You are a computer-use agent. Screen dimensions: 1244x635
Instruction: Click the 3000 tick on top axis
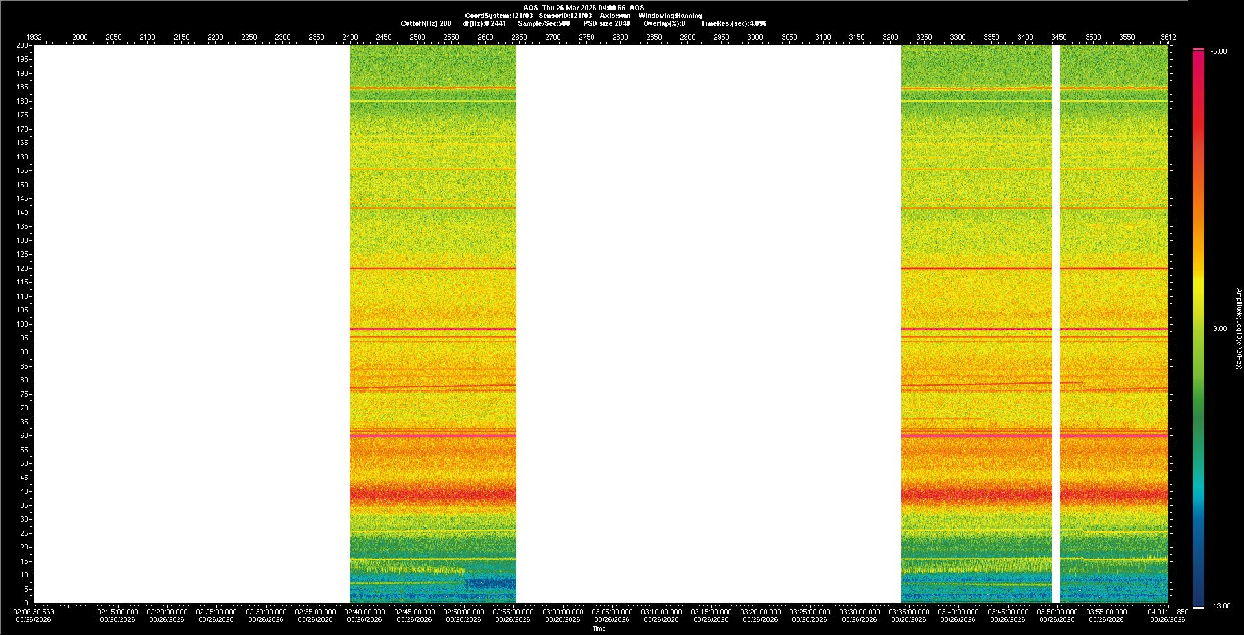click(x=755, y=37)
